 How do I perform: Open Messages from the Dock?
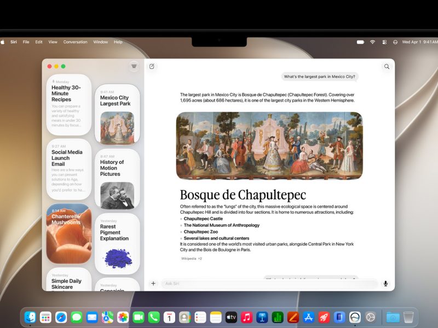tap(77, 317)
